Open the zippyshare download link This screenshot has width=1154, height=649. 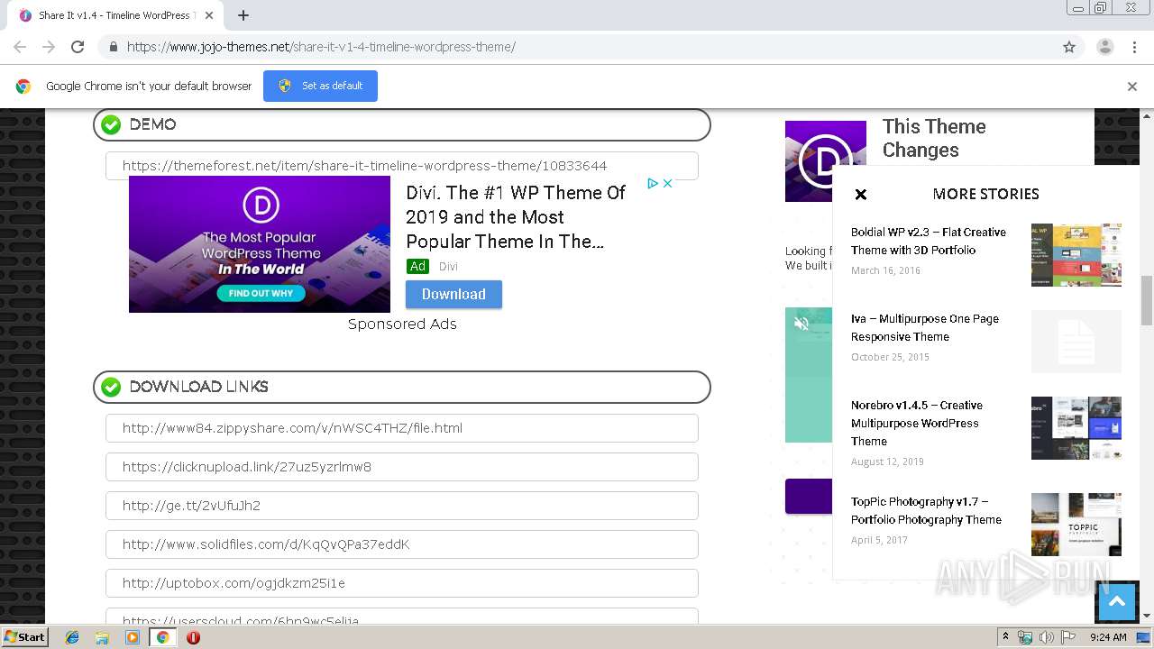(402, 428)
